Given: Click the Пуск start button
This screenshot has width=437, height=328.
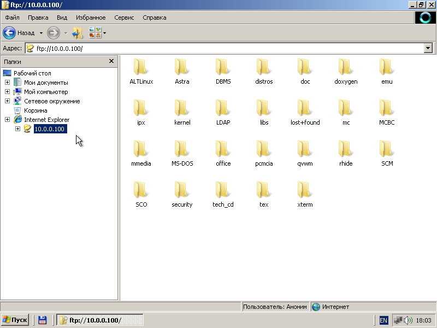Looking at the screenshot, I should [x=15, y=320].
